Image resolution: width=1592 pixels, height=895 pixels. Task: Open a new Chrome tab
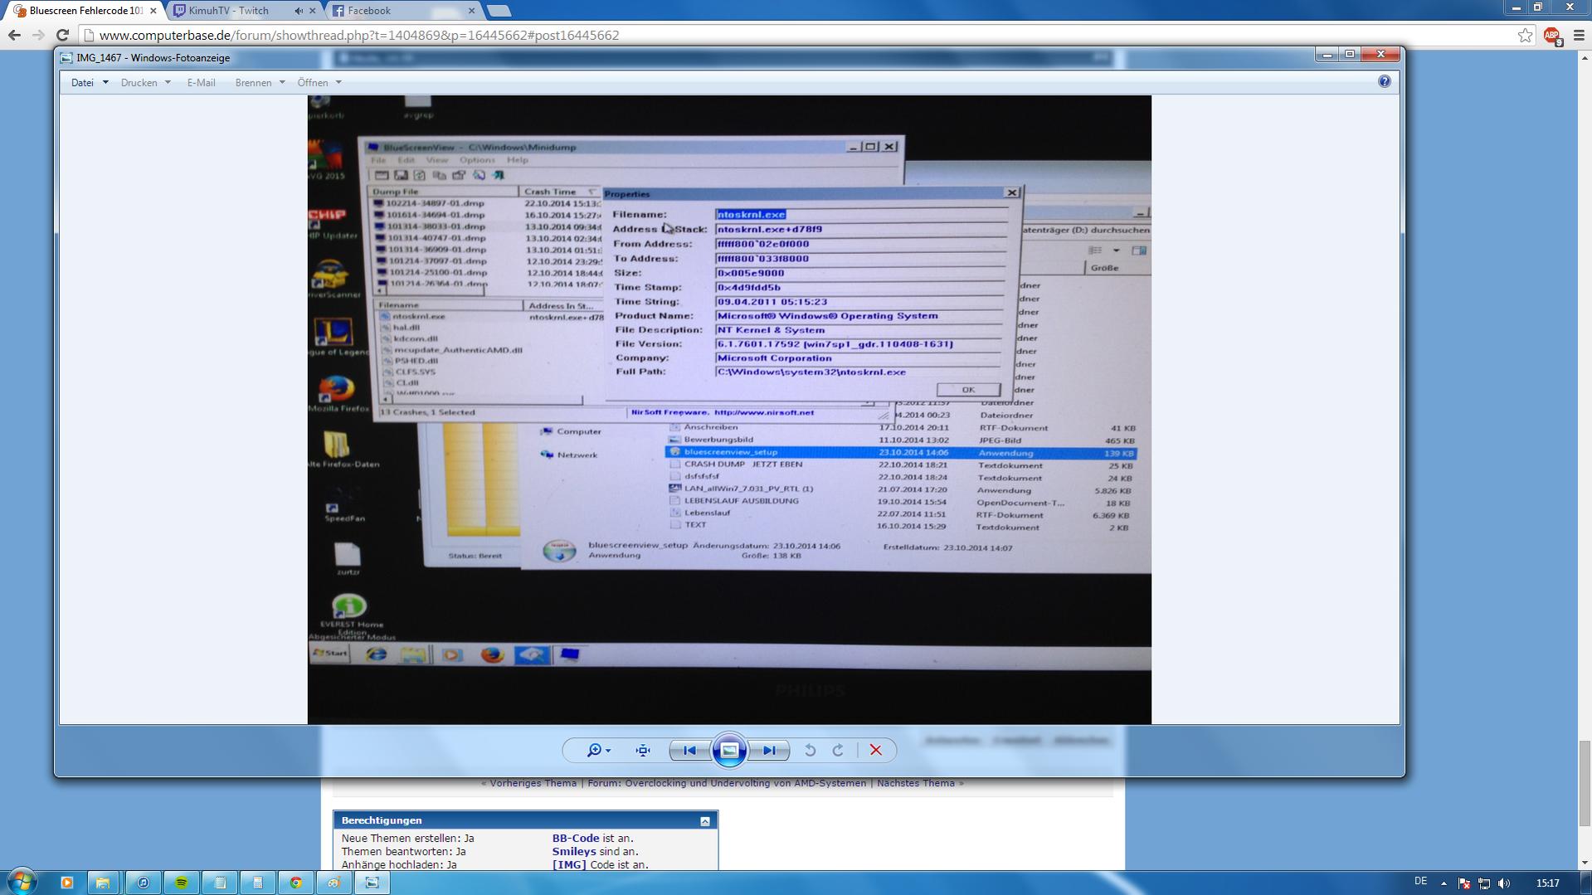499,11
